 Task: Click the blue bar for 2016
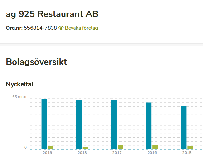point(149,126)
